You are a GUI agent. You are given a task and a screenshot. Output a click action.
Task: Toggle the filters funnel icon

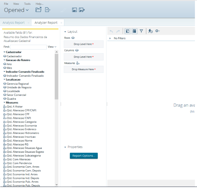pos(141,31)
